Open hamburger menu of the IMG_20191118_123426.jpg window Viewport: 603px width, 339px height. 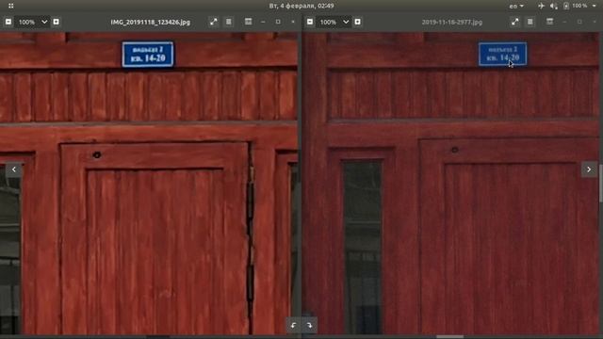[229, 22]
